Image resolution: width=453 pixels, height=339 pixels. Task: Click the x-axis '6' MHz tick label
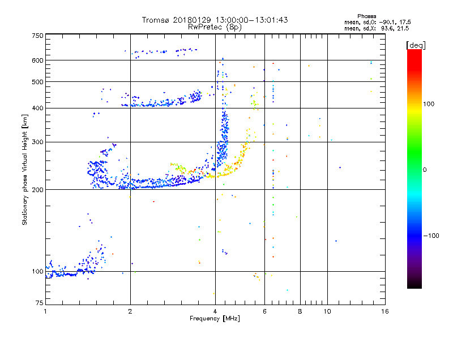pyautogui.click(x=264, y=311)
